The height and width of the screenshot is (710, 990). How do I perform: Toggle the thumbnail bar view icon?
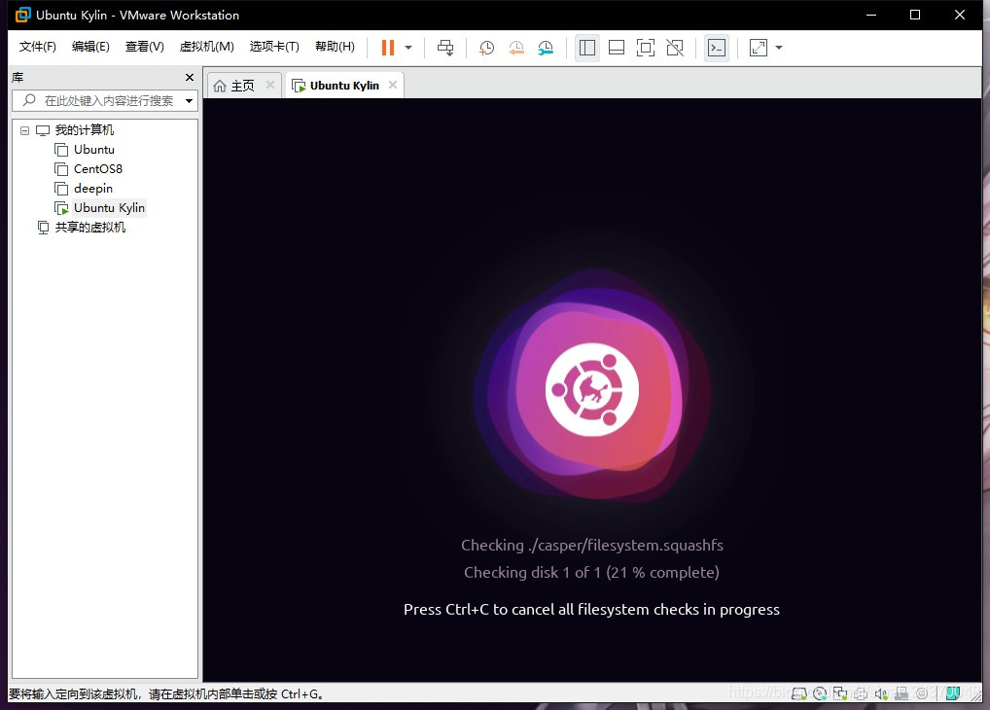click(617, 48)
